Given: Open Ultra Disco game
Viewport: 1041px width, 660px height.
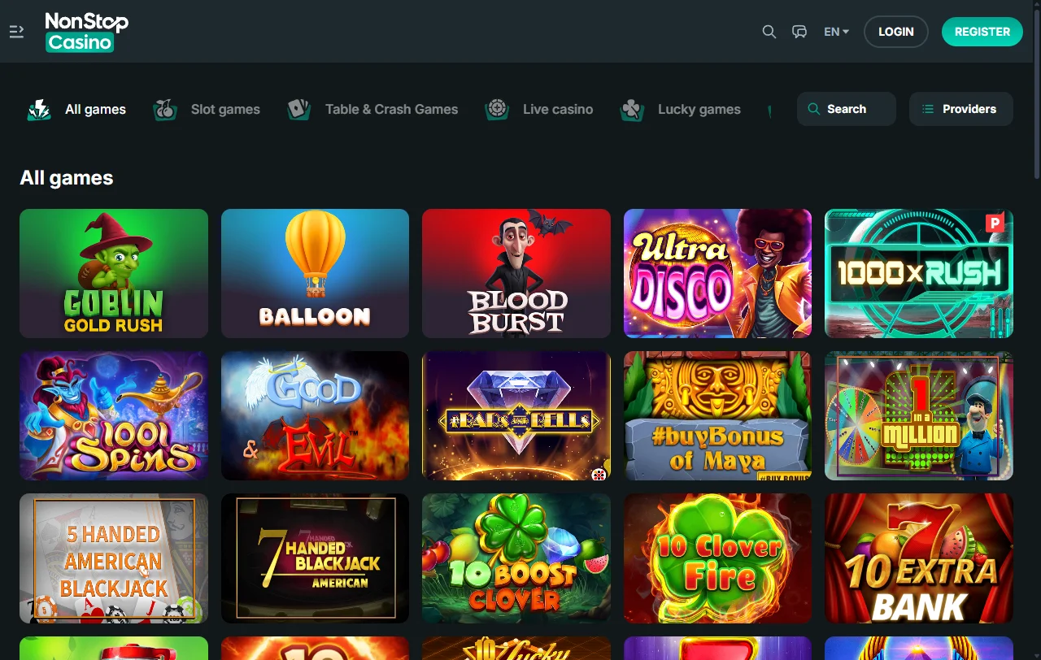Looking at the screenshot, I should pyautogui.click(x=717, y=273).
